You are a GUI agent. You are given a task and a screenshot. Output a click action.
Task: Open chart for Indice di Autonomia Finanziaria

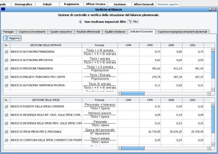pos(7,52)
